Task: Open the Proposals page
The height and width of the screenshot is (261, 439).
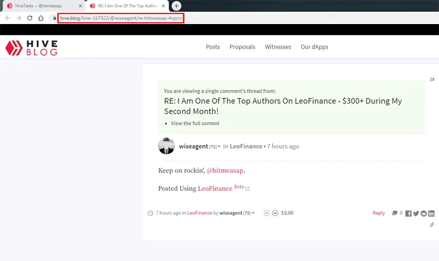Action: 242,47
